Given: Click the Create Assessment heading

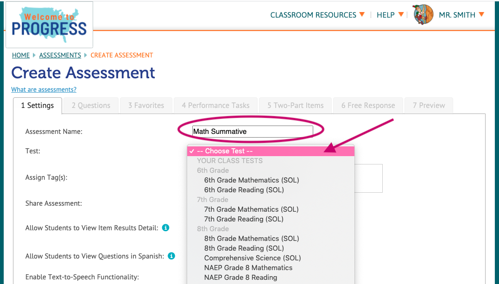Looking at the screenshot, I should pos(83,73).
